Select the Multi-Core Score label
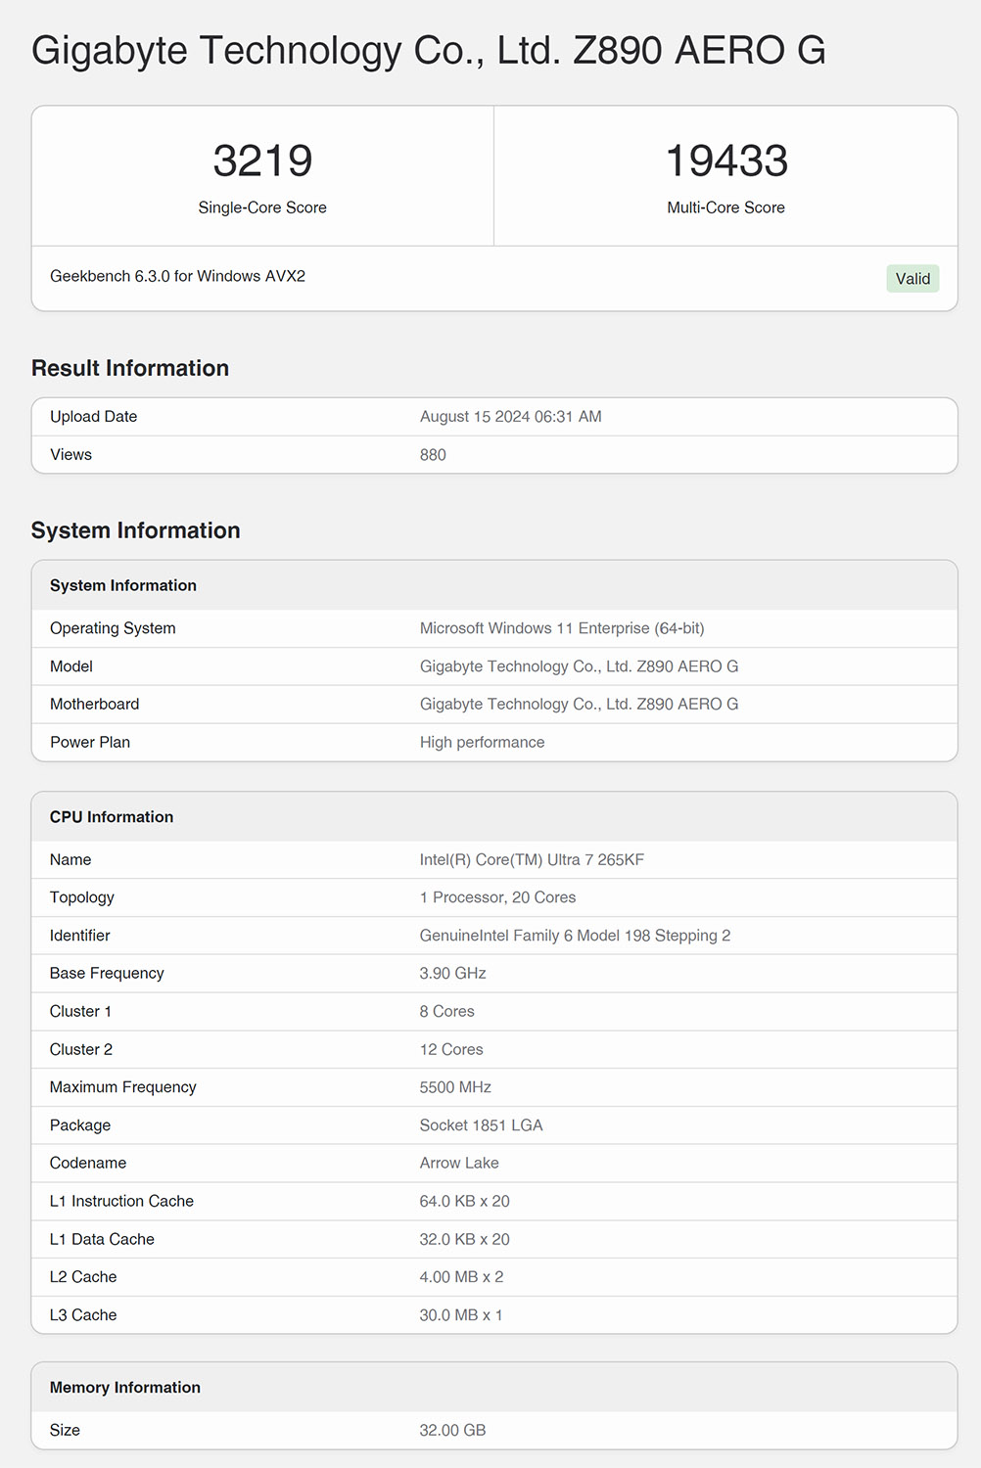The image size is (981, 1468). [726, 207]
